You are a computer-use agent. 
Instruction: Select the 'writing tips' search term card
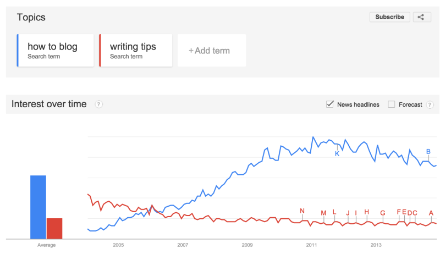(x=136, y=51)
